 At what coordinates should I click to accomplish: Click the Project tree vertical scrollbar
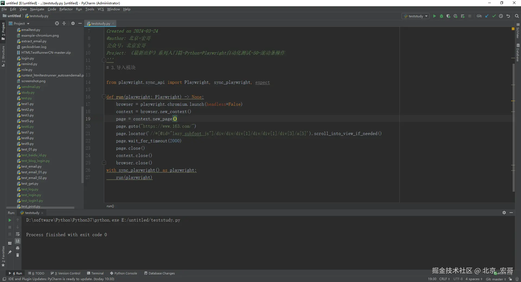click(x=82, y=145)
